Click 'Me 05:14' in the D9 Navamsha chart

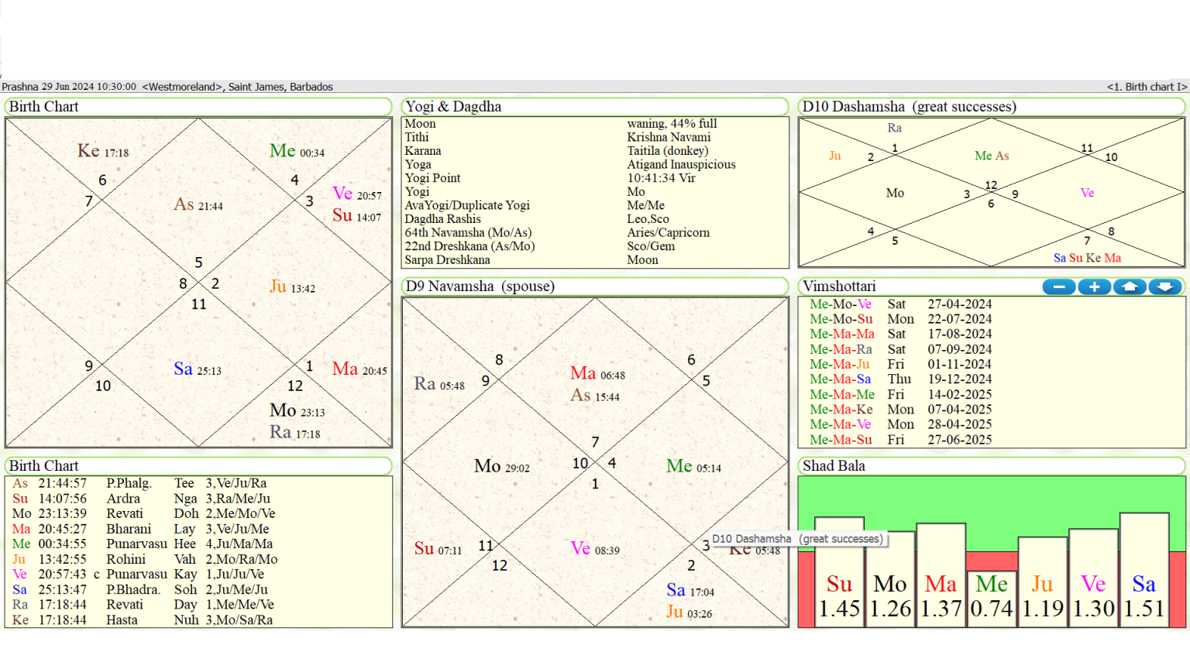[693, 467]
